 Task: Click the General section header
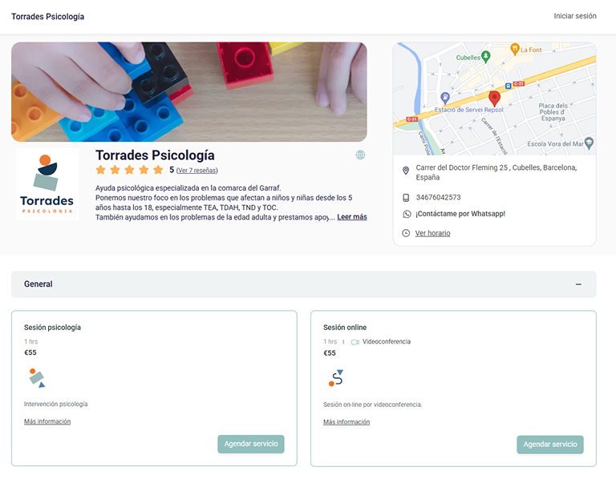pos(304,284)
